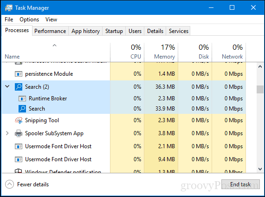Switch to the Startup tab
Image resolution: width=265 pixels, height=197 pixels.
click(x=114, y=31)
